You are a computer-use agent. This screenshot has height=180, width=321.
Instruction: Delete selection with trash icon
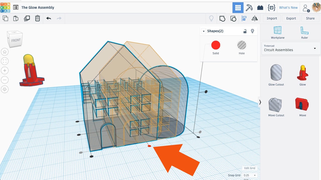click(x=37, y=18)
